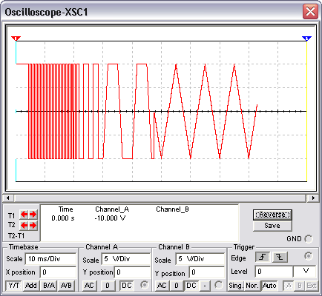Image resolution: width=322 pixels, height=296 pixels.
Task: Click Channel A Y position field
Action: pyautogui.click(x=132, y=272)
